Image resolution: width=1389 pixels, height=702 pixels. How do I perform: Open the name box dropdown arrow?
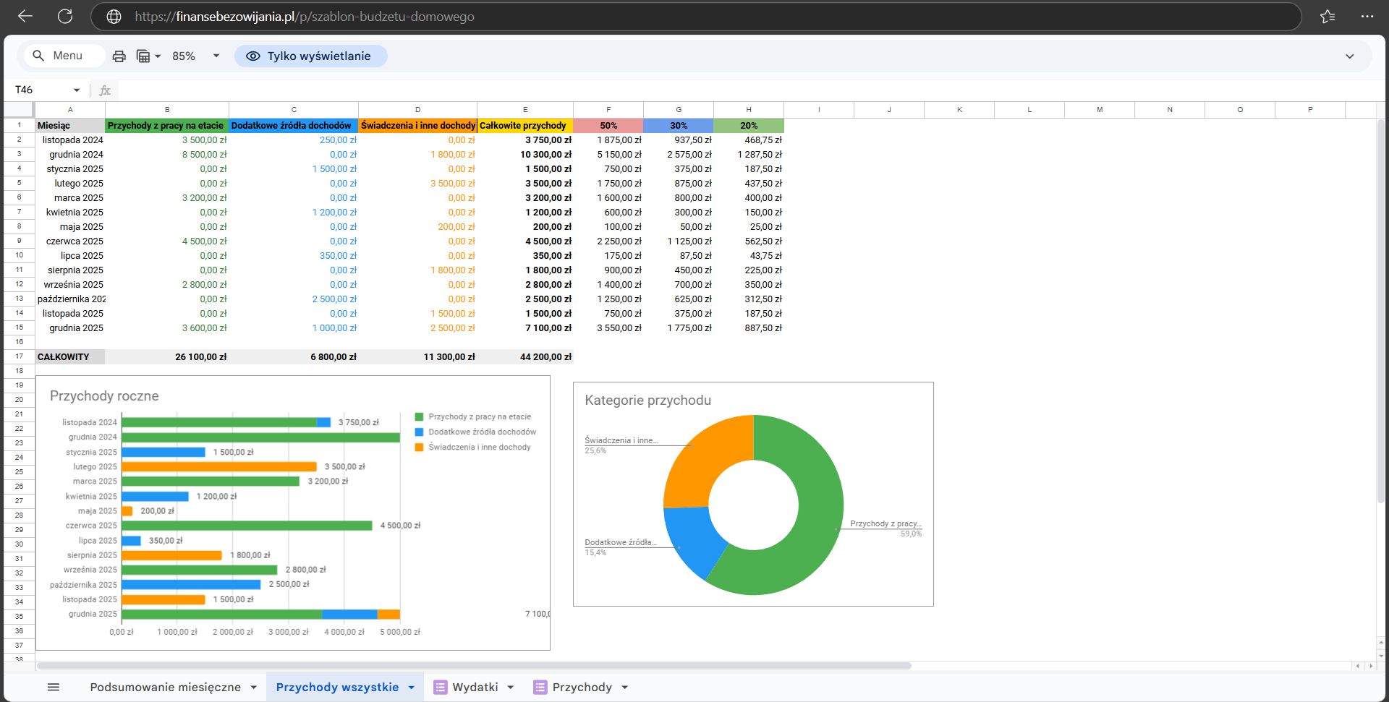tap(76, 90)
